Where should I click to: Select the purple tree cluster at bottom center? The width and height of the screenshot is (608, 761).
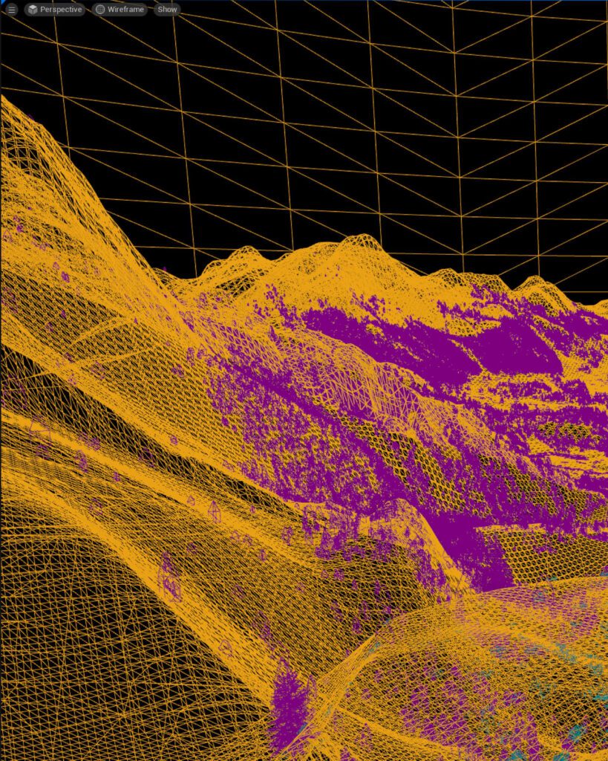click(290, 706)
